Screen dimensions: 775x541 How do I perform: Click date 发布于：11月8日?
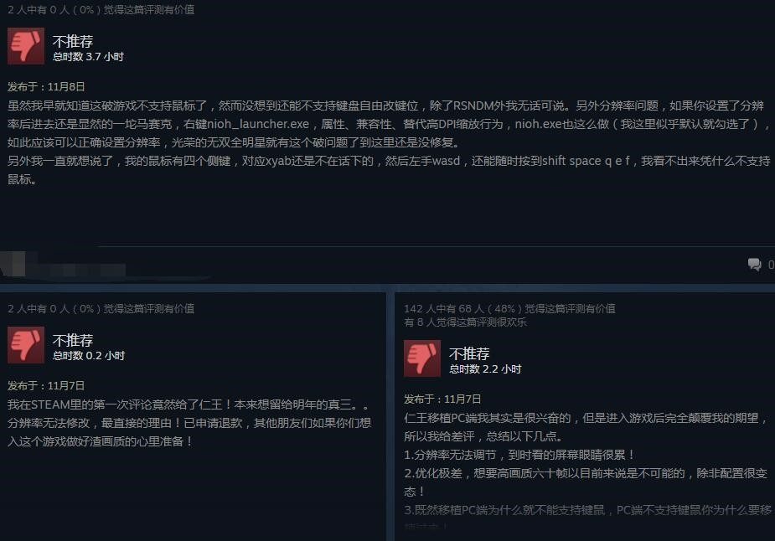click(x=46, y=87)
